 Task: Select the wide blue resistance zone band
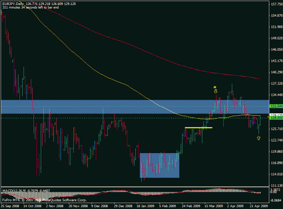135,107
